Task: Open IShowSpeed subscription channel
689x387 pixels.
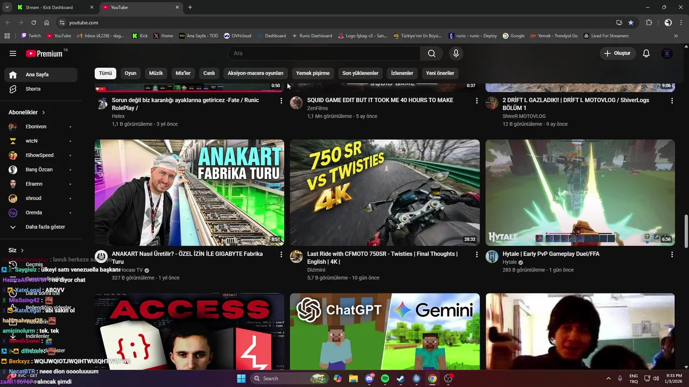Action: click(x=41, y=155)
